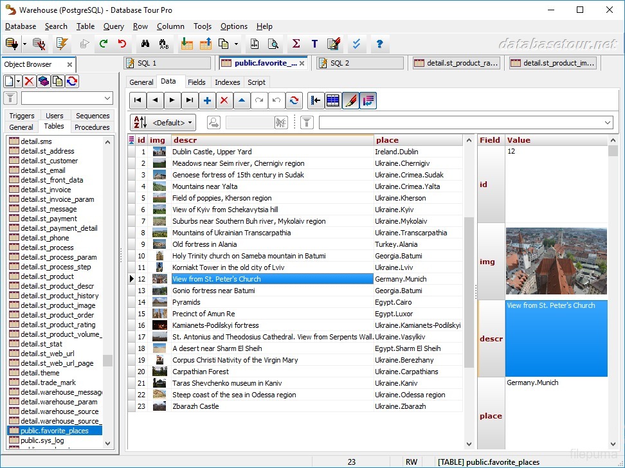Click the Help question mark icon
The image size is (625, 468).
click(379, 44)
